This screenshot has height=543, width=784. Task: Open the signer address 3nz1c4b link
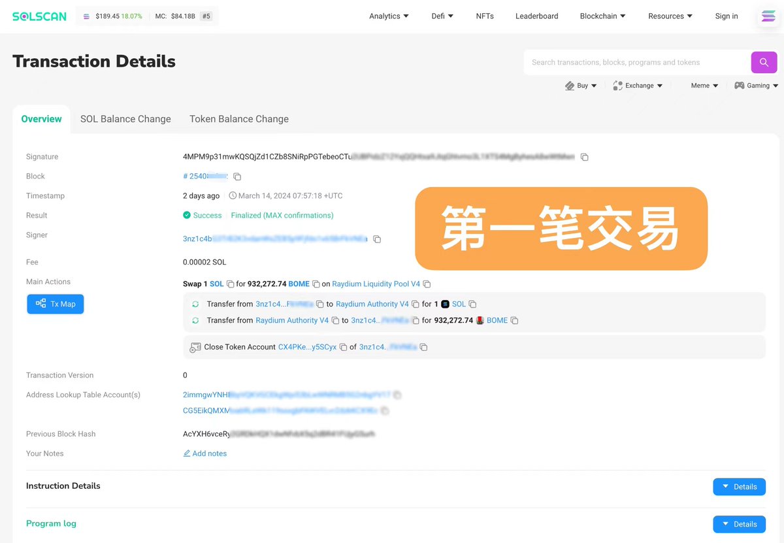tap(275, 239)
